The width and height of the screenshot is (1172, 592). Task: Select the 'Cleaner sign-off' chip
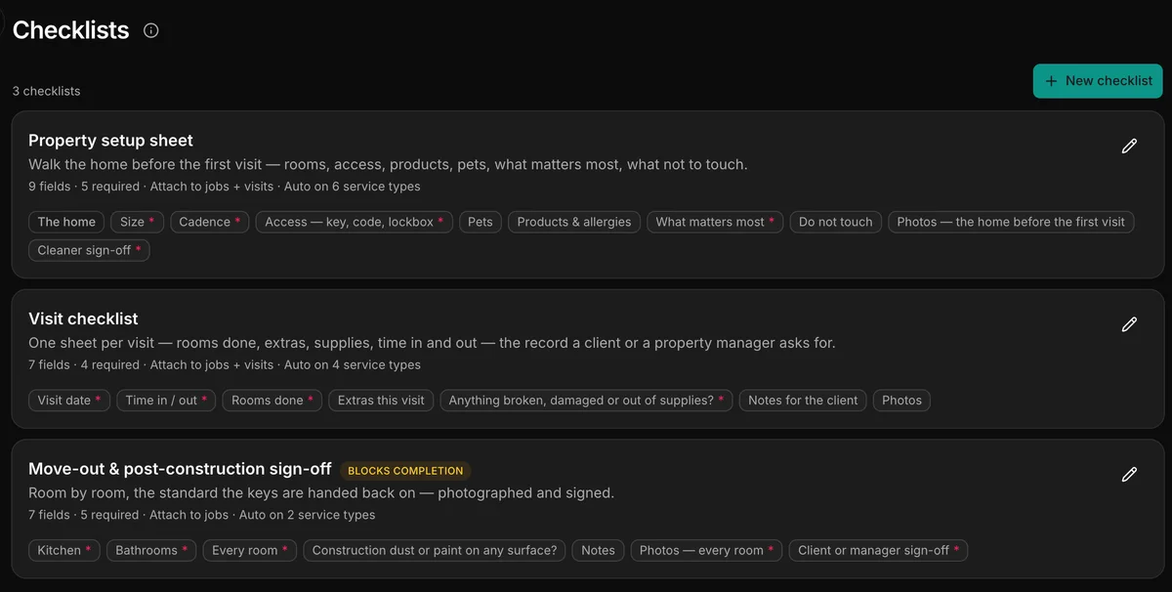point(89,250)
